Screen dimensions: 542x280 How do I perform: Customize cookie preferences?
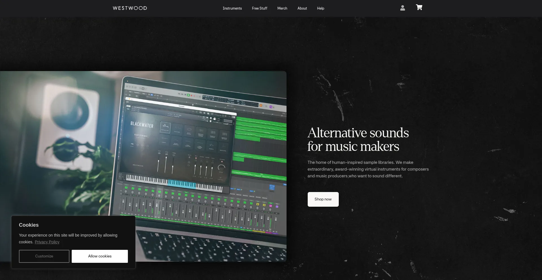[x=44, y=256]
